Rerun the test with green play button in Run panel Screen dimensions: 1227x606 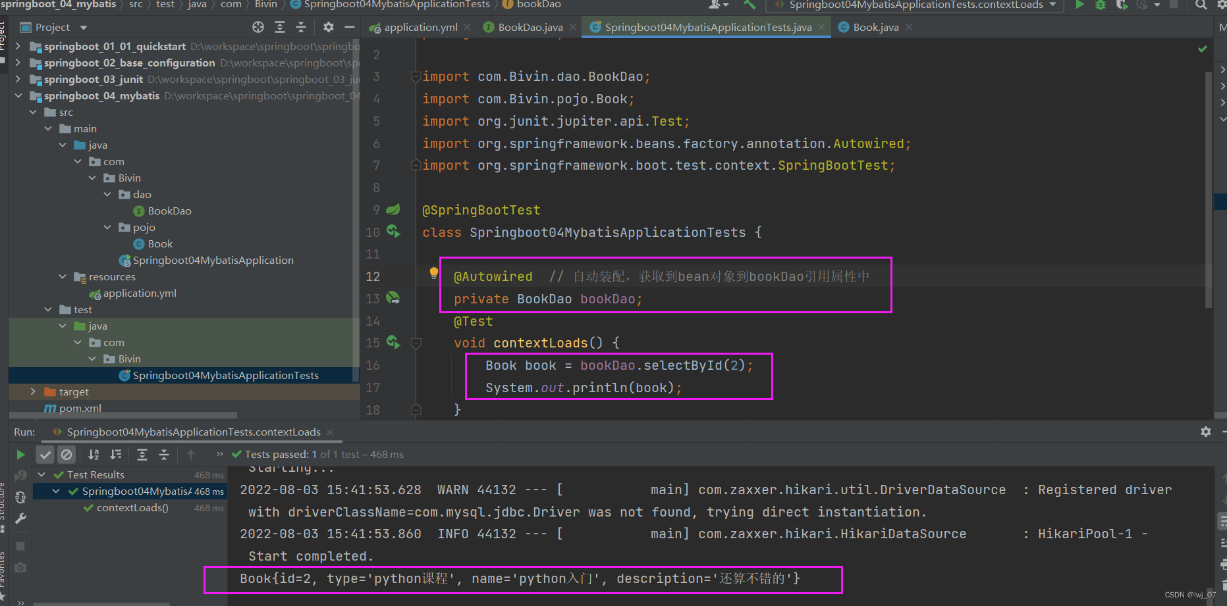(x=20, y=455)
